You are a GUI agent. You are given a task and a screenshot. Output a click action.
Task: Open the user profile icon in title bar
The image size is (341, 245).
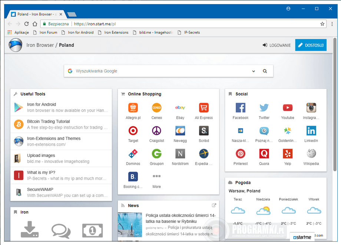click(x=288, y=9)
